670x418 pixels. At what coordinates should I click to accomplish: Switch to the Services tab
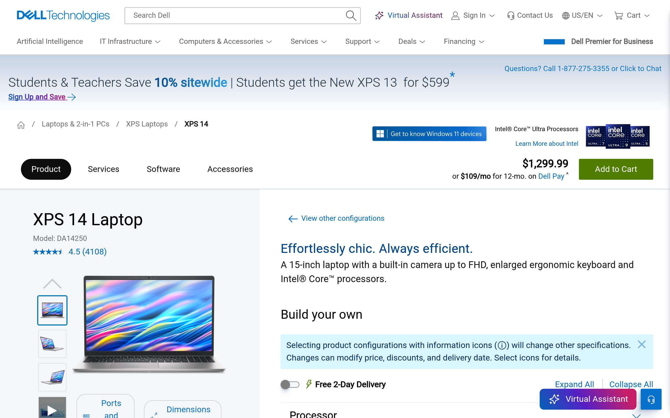click(104, 169)
